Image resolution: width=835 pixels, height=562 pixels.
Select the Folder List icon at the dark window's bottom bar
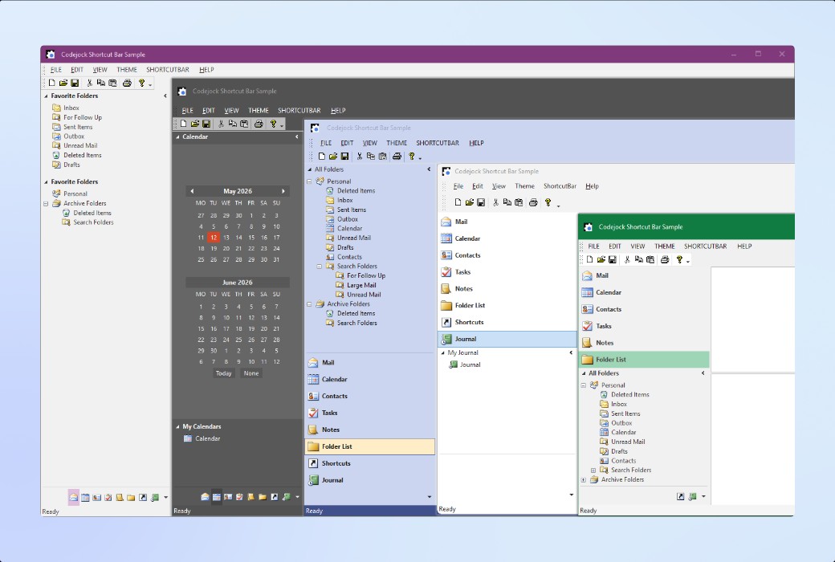(263, 496)
